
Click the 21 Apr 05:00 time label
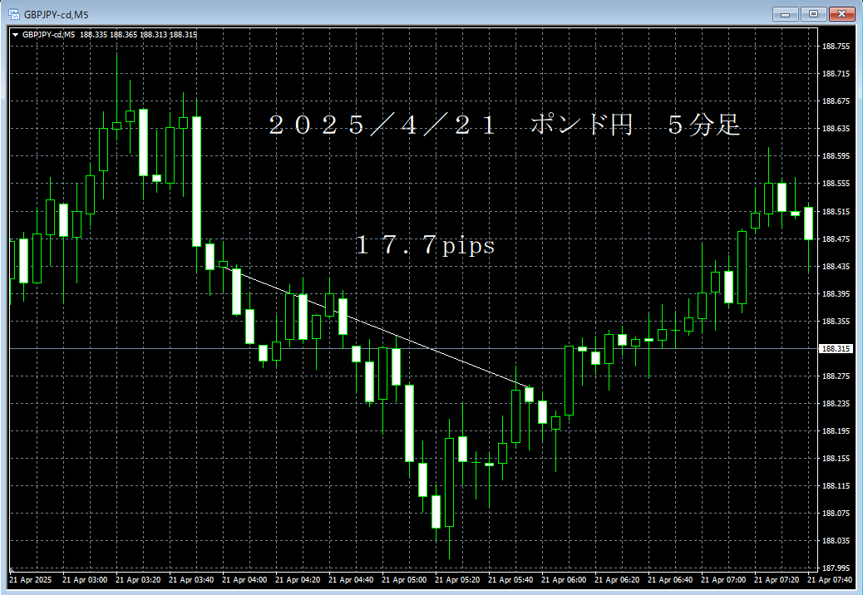tap(404, 579)
